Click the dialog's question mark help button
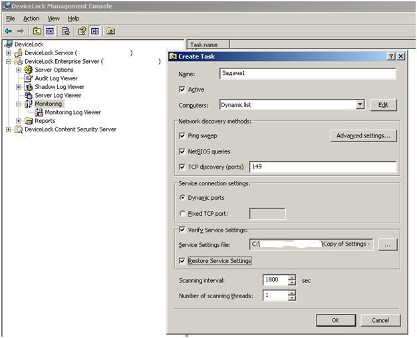This screenshot has height=338, width=417. [x=391, y=56]
